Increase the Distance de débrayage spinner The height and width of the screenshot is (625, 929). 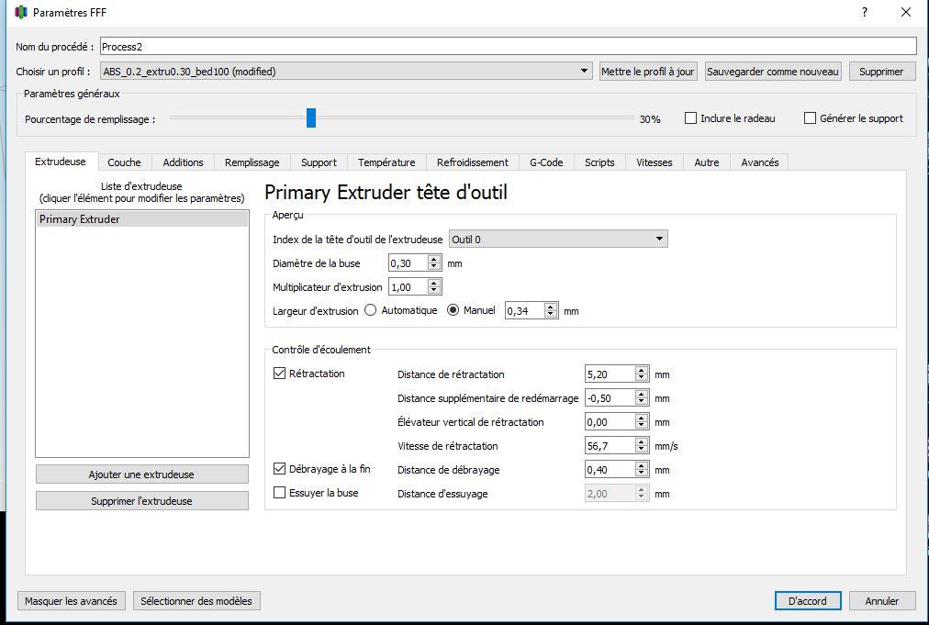click(641, 465)
